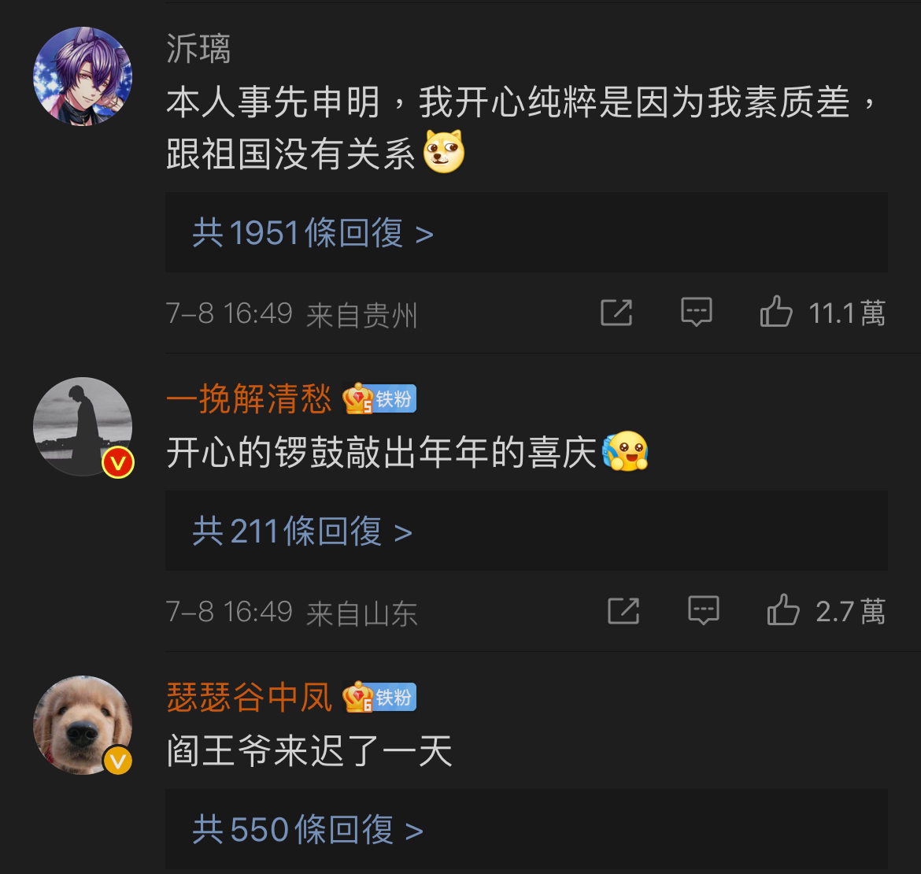The height and width of the screenshot is (874, 921).
Task: Tap red V verification badge
Action: [x=118, y=463]
